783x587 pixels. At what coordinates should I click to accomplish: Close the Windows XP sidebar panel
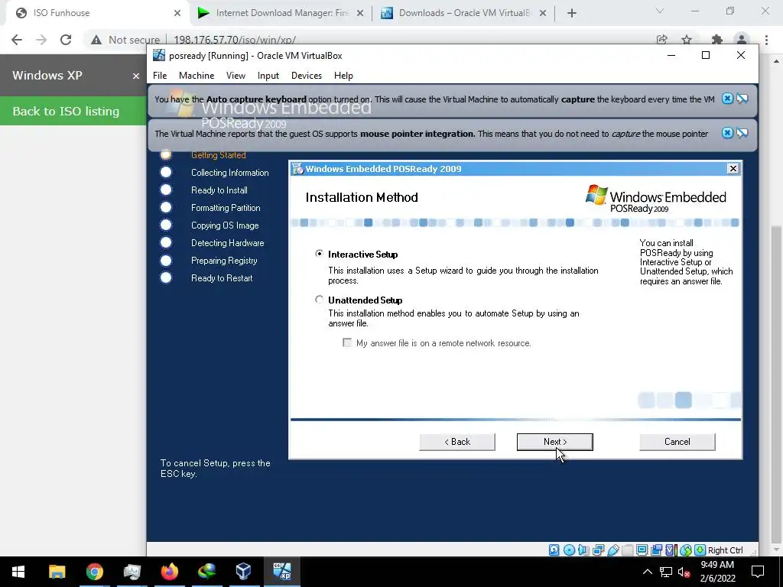coord(136,76)
